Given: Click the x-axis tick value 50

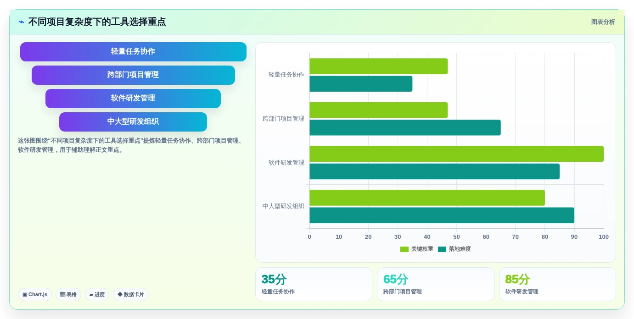Looking at the screenshot, I should point(456,237).
